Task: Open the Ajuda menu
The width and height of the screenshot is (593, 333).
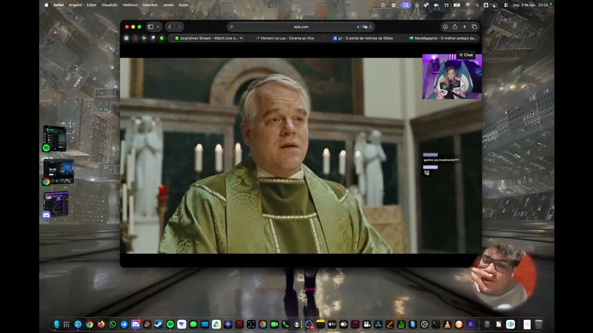Action: 183,5
